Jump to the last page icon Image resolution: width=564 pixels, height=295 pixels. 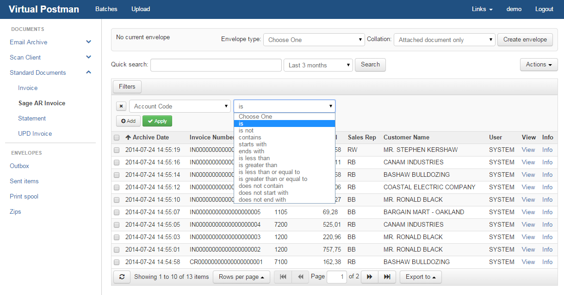[387, 277]
